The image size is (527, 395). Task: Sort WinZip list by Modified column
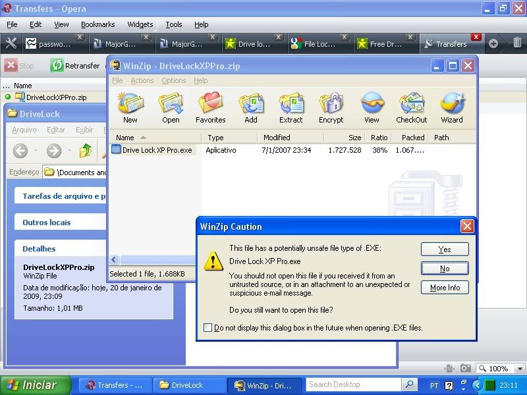tap(291, 138)
